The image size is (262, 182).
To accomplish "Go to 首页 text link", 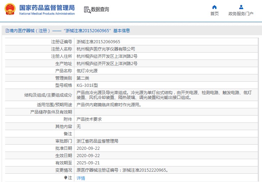I will coord(214,14).
